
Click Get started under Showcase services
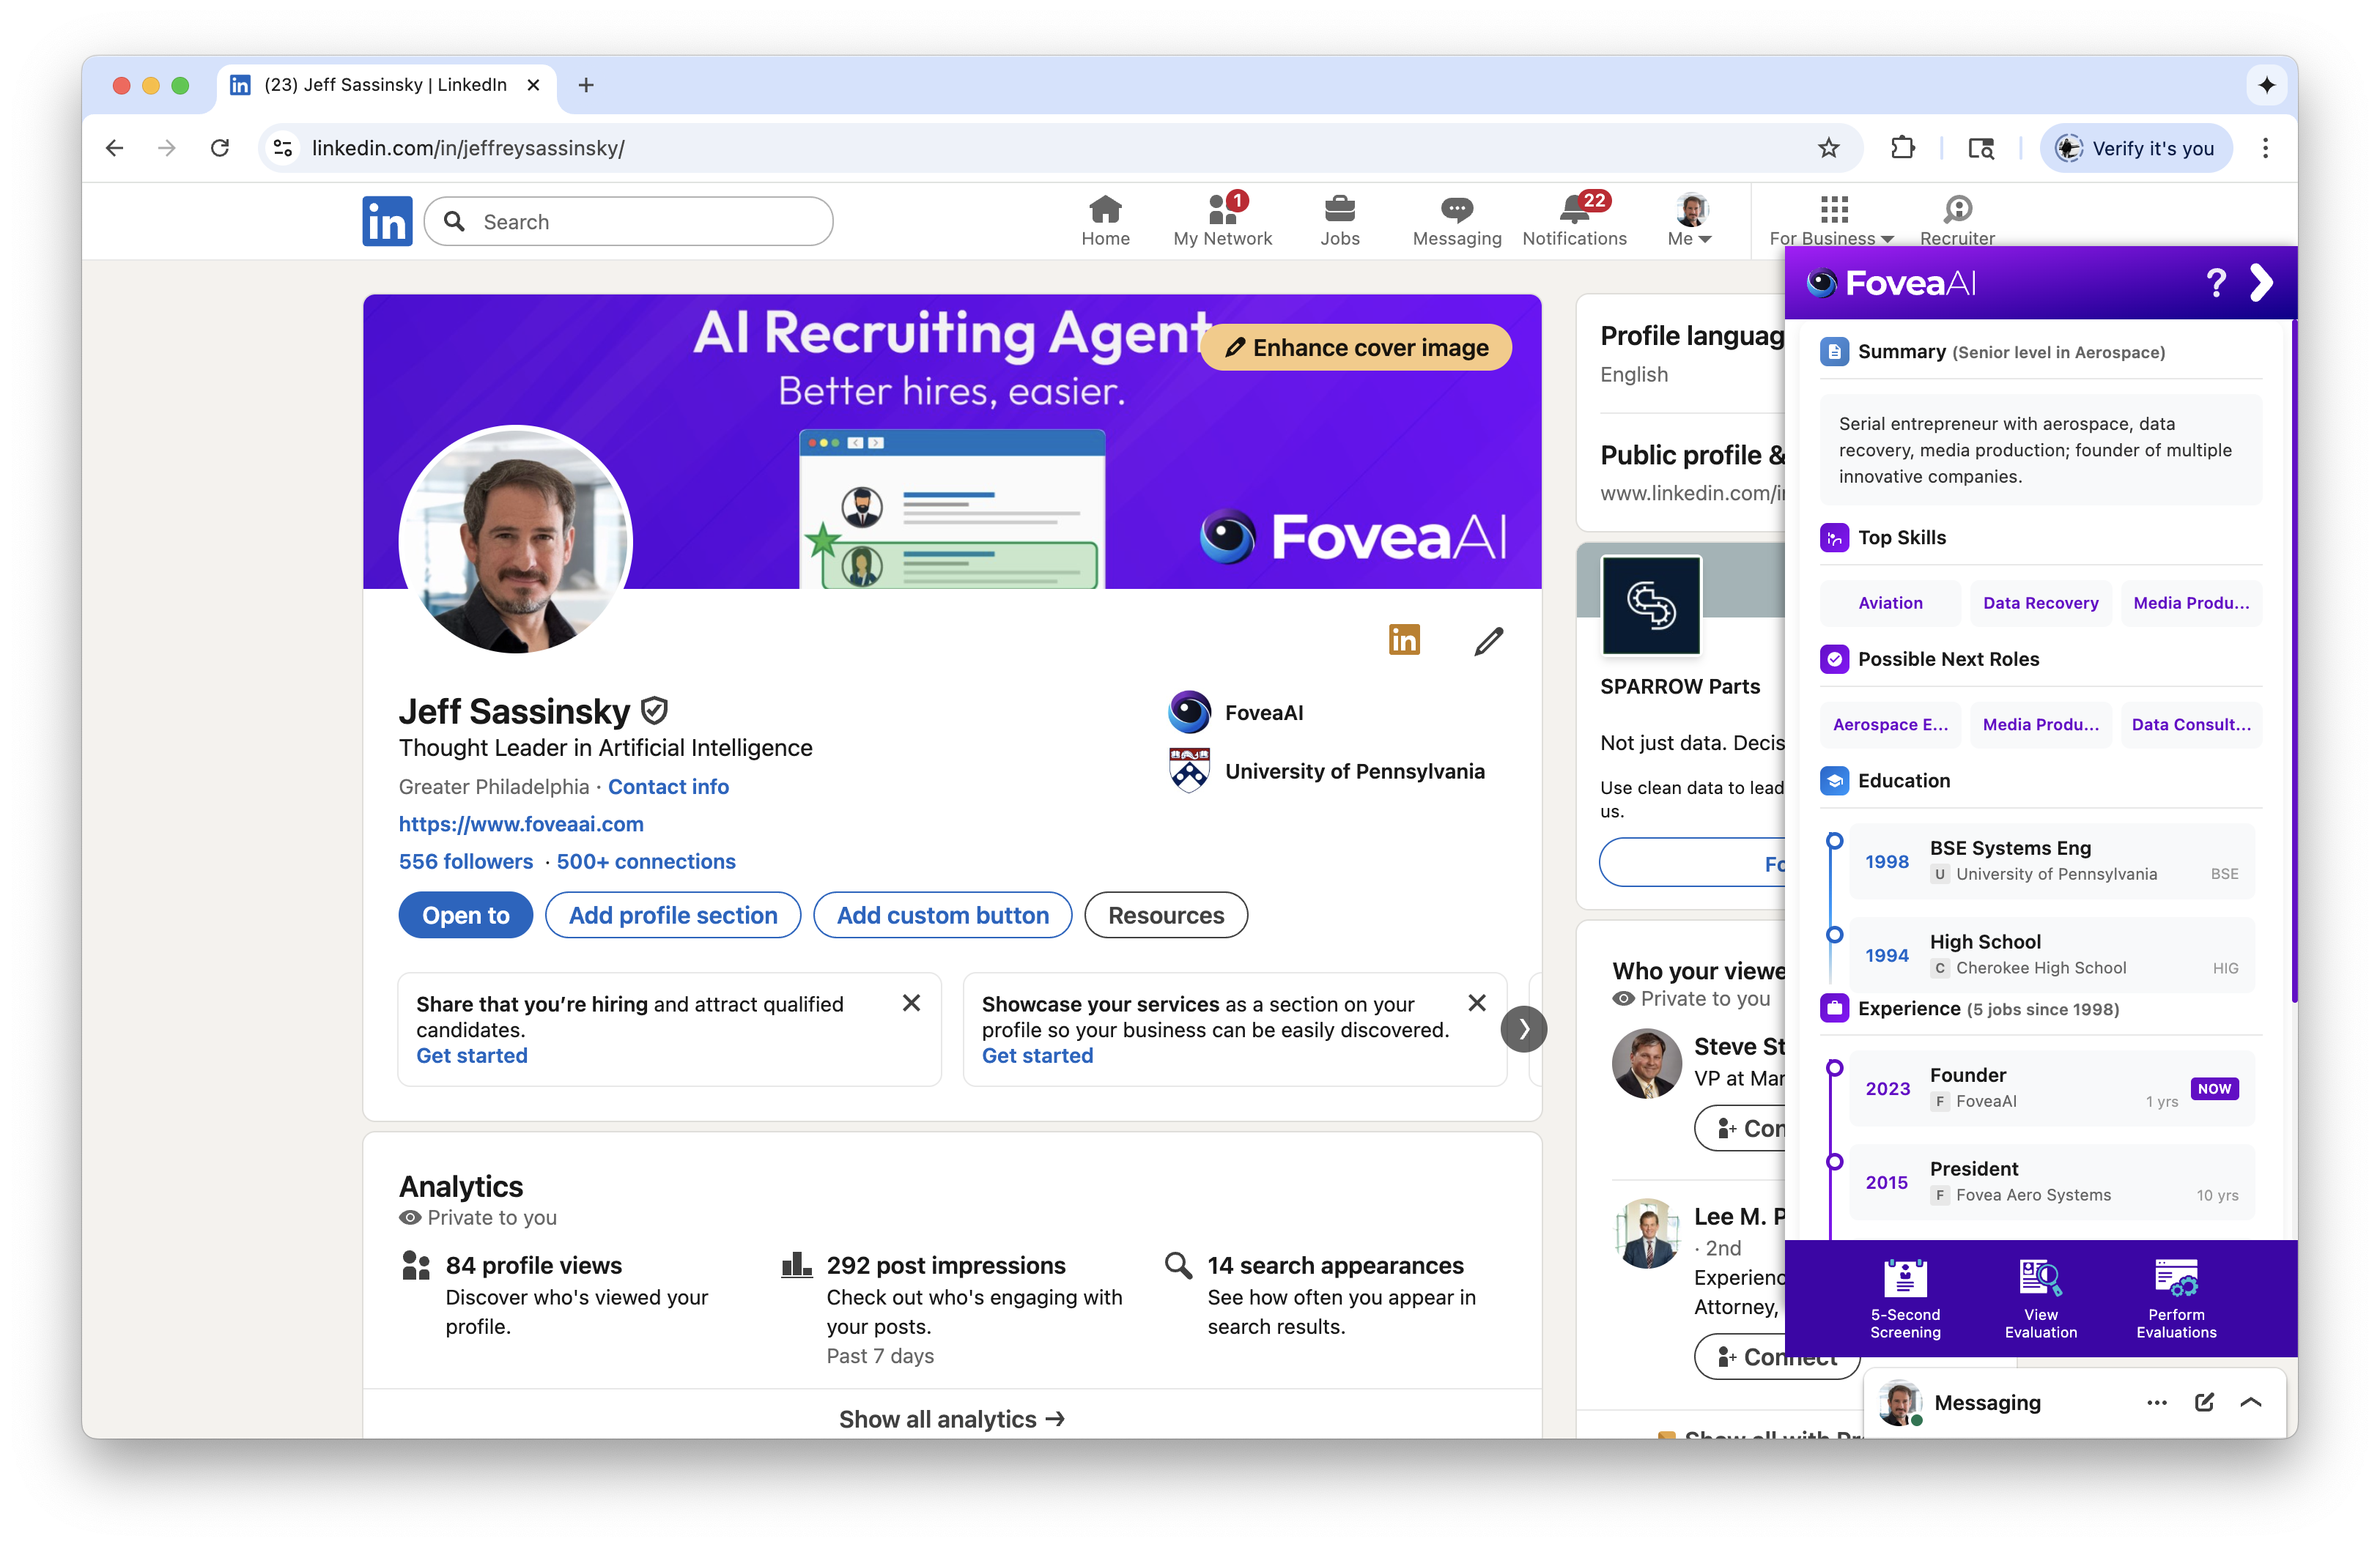click(1037, 1056)
